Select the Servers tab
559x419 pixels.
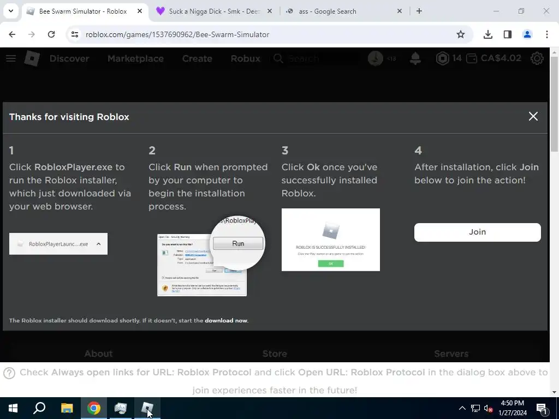(451, 354)
